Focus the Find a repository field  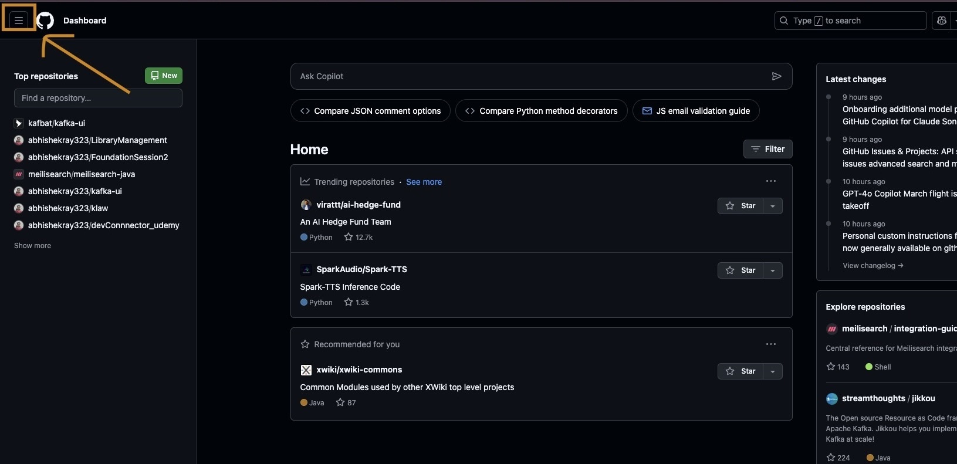pyautogui.click(x=98, y=98)
